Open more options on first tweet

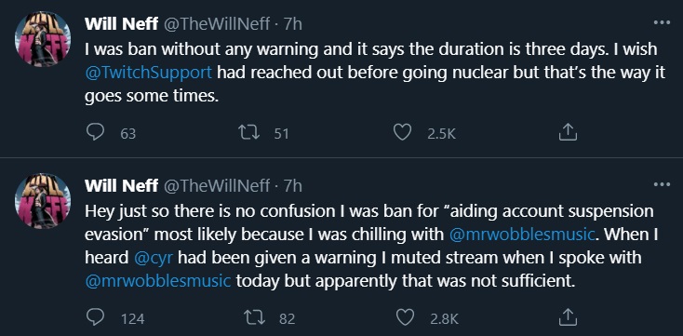[x=662, y=23]
